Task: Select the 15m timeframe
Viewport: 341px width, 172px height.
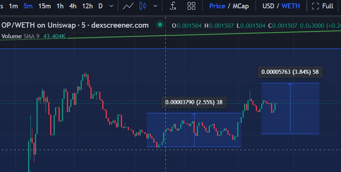Action: click(44, 6)
